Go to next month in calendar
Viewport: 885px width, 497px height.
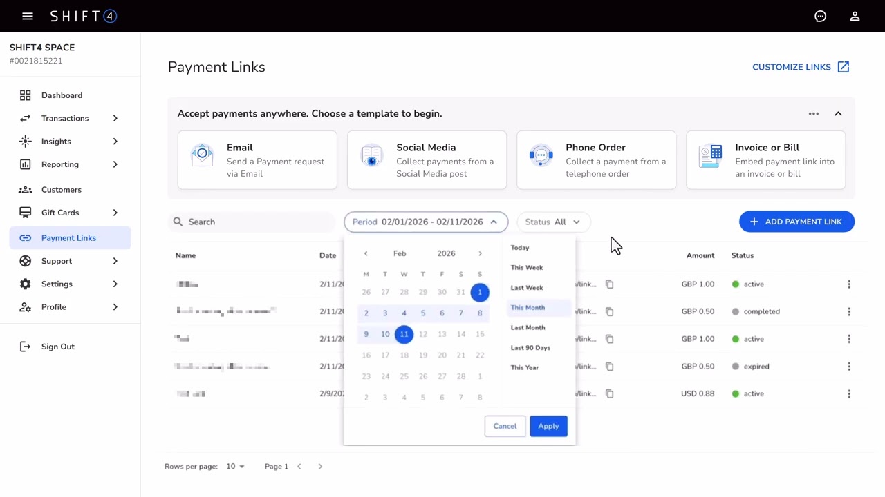(480, 254)
